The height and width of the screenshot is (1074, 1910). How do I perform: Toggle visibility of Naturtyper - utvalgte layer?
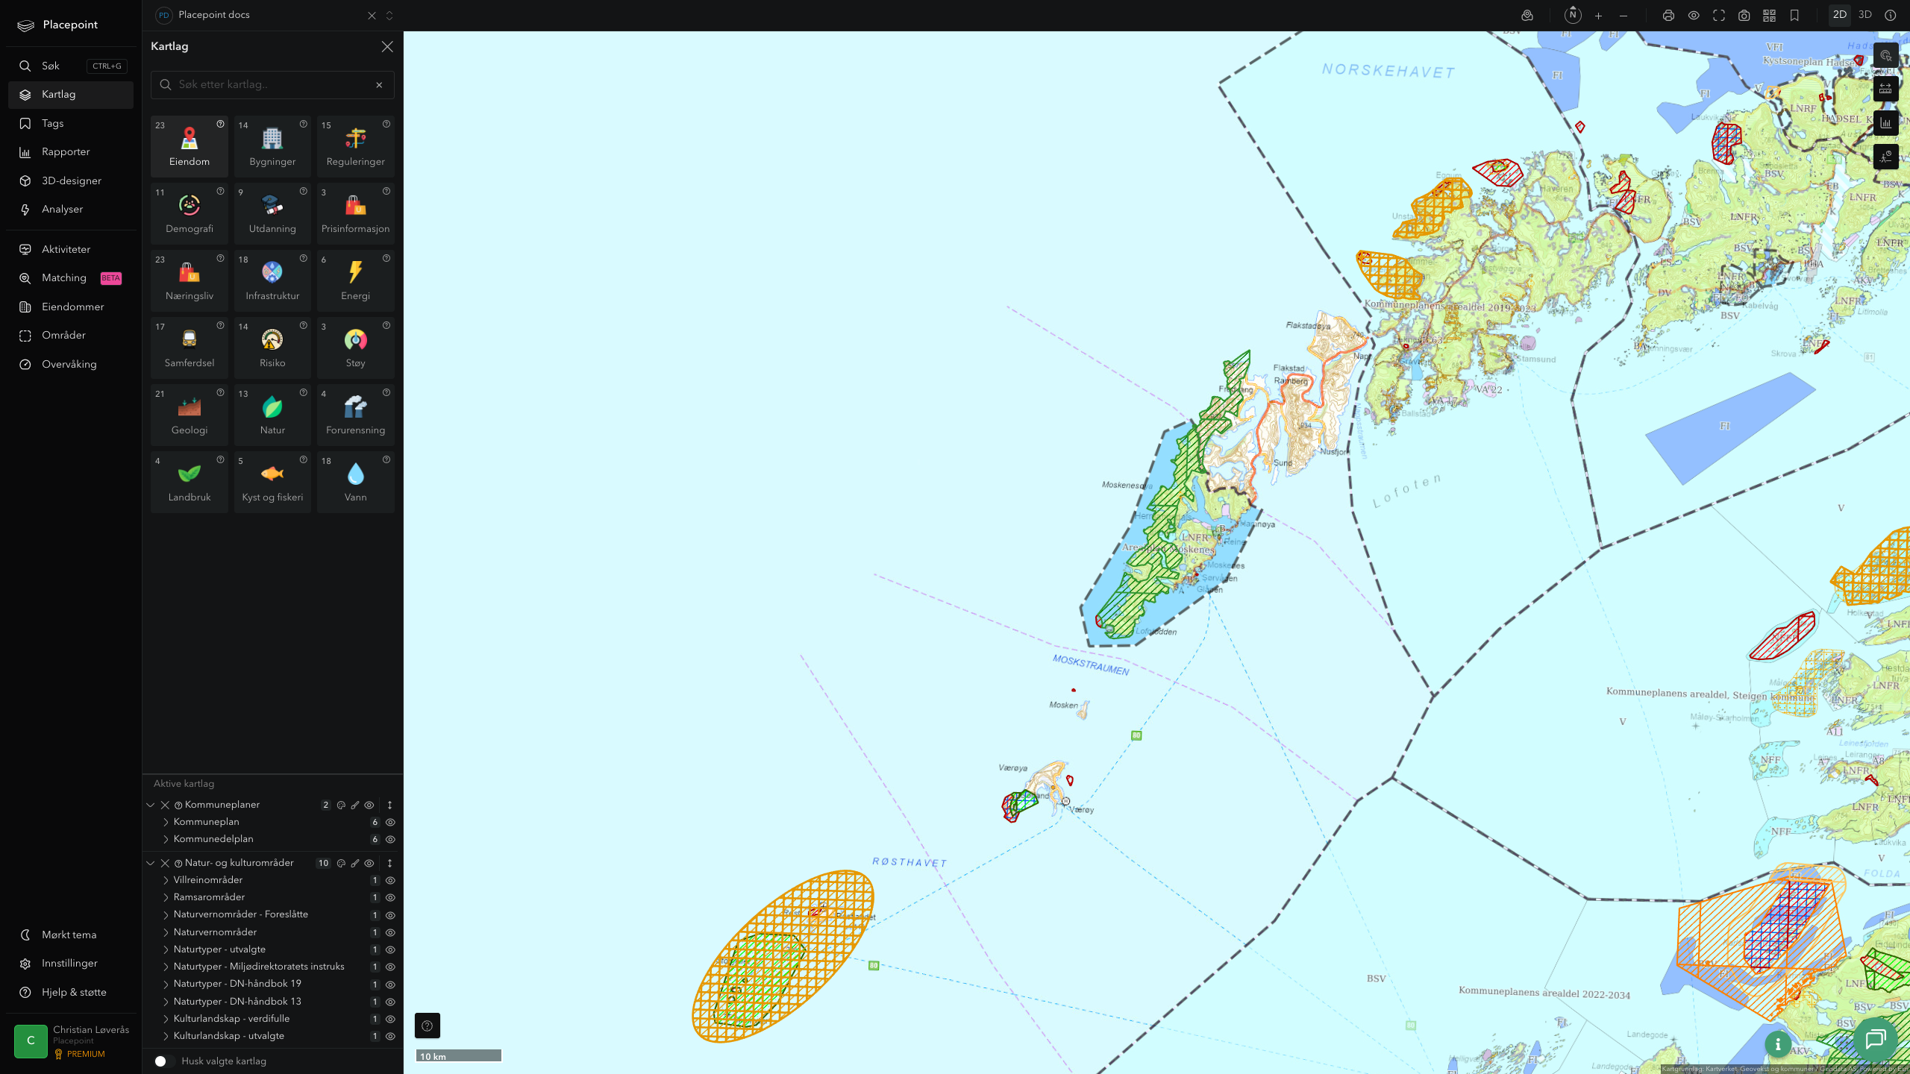(x=390, y=949)
